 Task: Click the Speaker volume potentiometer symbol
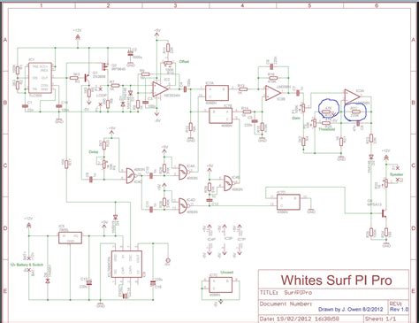(x=385, y=183)
